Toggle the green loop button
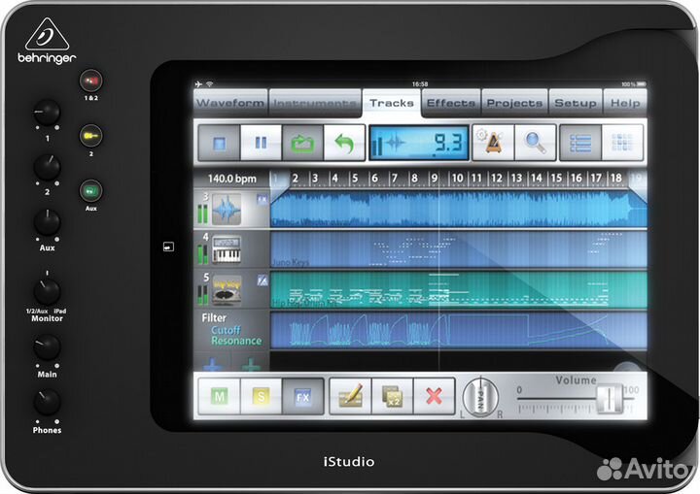 (299, 143)
